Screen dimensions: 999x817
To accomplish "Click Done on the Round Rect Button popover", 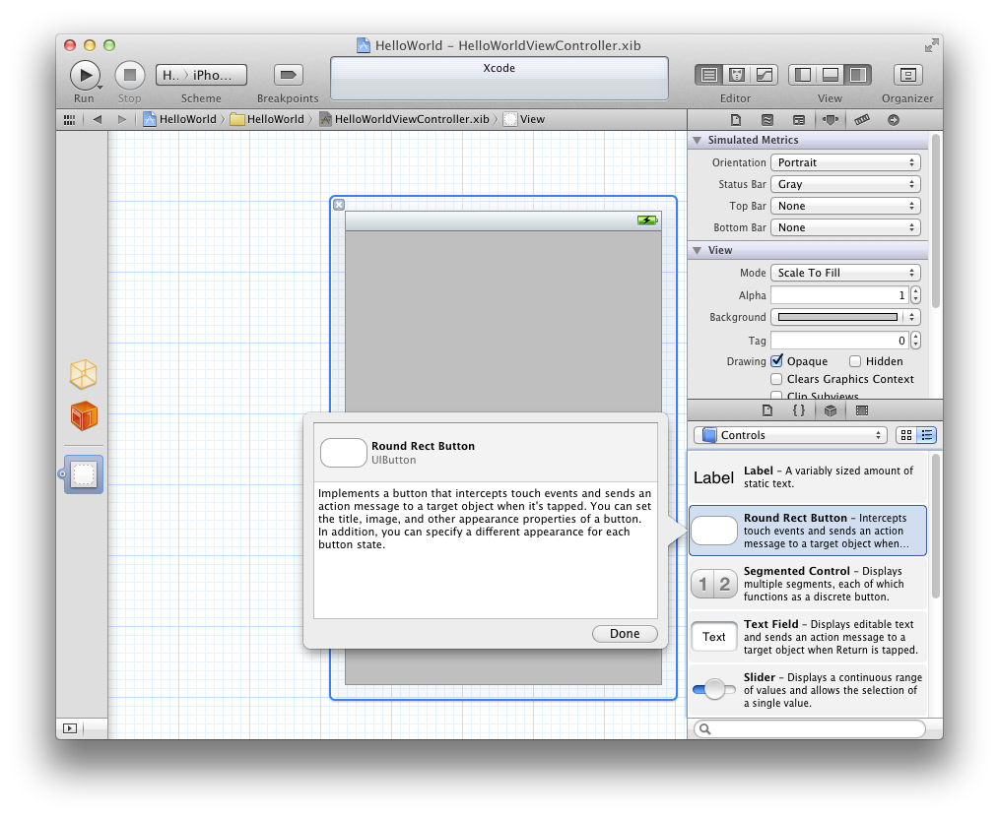I will (x=625, y=633).
